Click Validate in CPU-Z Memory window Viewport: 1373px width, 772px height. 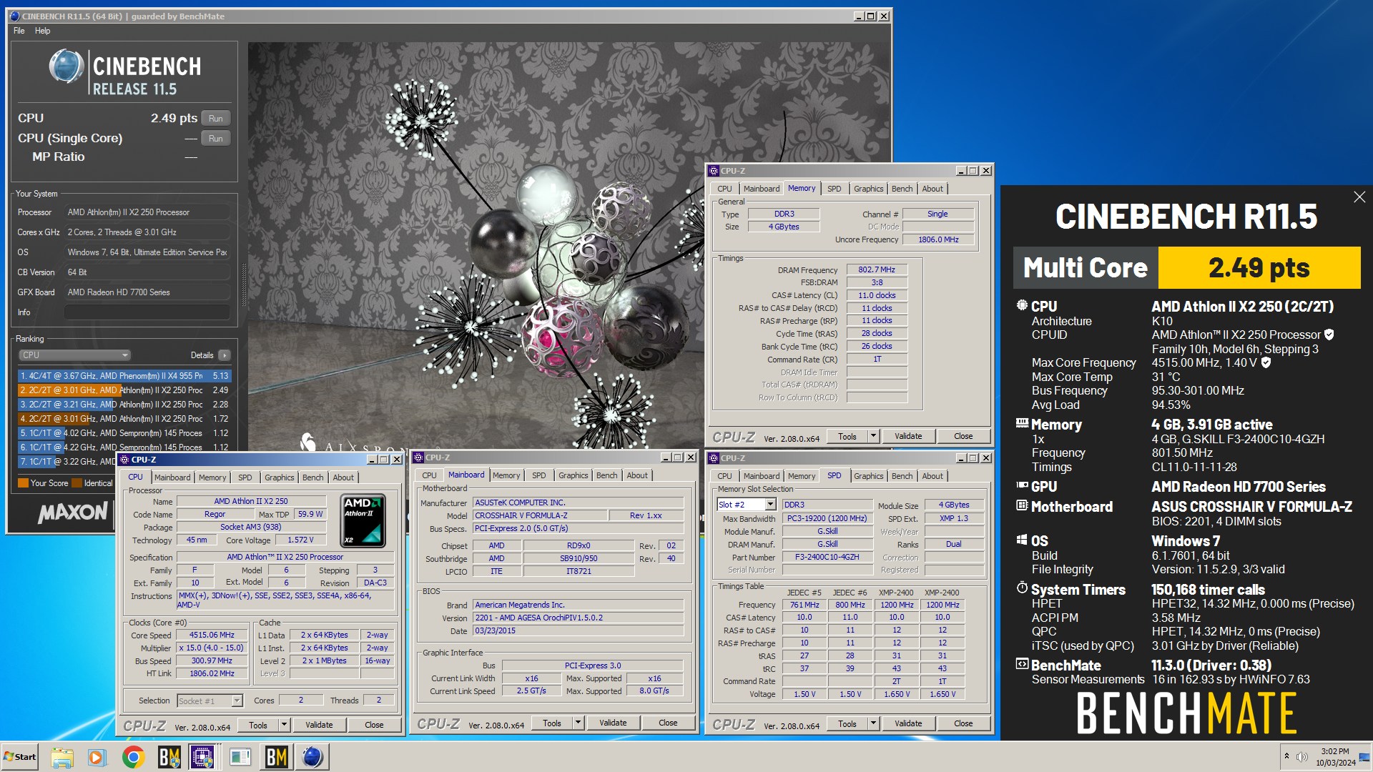click(x=908, y=436)
